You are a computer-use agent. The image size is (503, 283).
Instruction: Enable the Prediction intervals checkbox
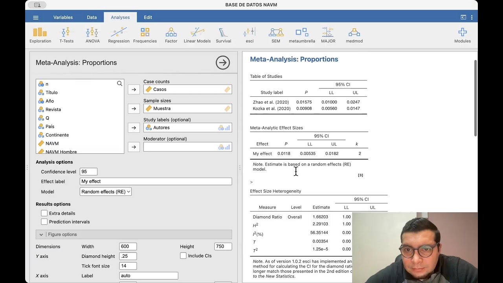tap(44, 222)
